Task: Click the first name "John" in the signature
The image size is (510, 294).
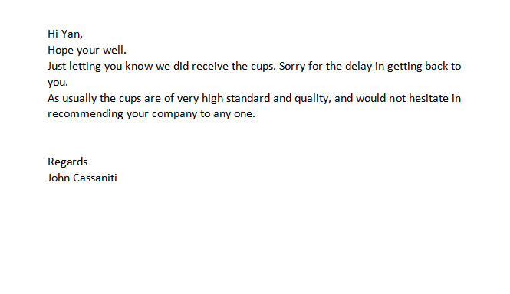Action: (x=58, y=178)
